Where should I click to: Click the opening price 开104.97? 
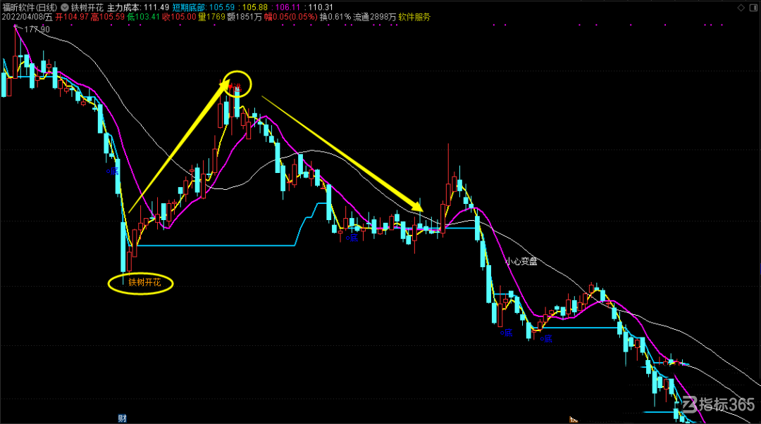[72, 17]
